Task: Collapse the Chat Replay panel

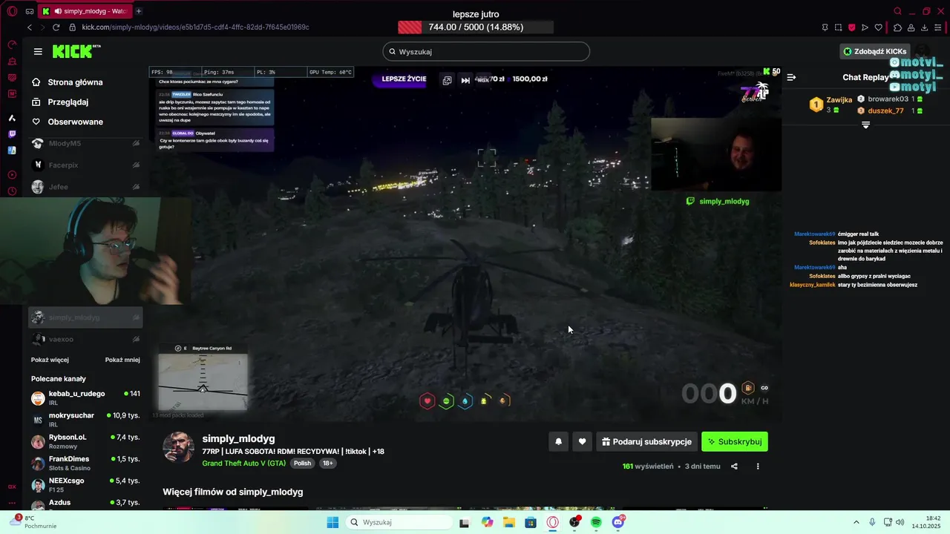Action: pos(791,77)
